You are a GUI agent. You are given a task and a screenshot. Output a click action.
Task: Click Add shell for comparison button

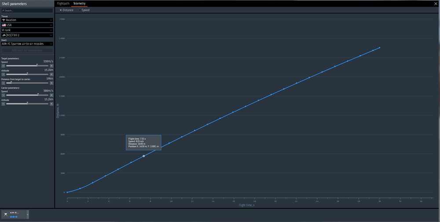pos(27,50)
